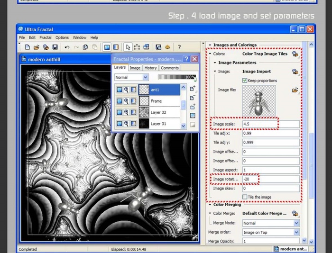Create a new fractal with the New toolbar icon

[x=28, y=47]
